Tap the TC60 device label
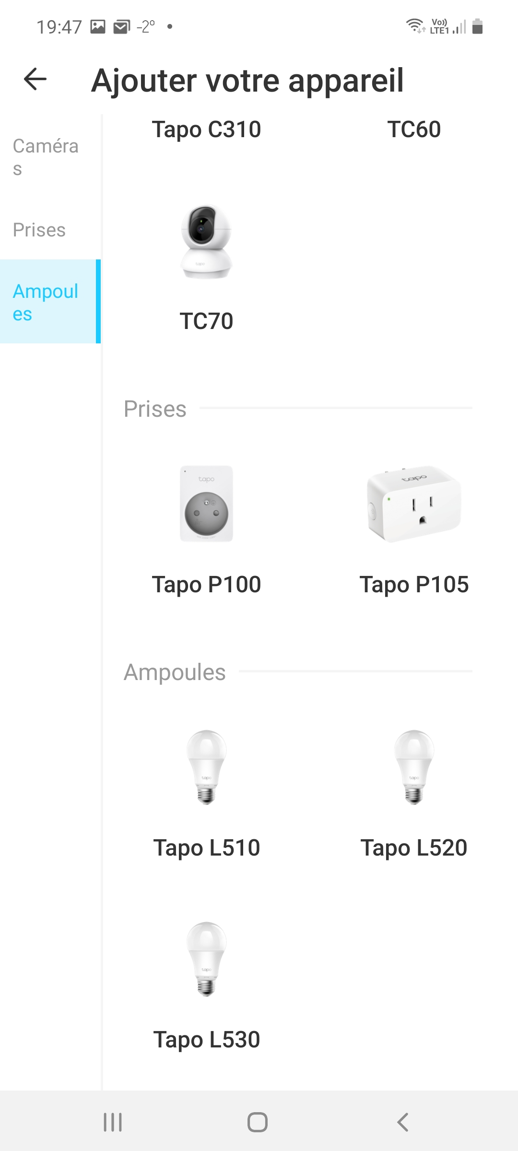The width and height of the screenshot is (518, 1151). (x=414, y=129)
